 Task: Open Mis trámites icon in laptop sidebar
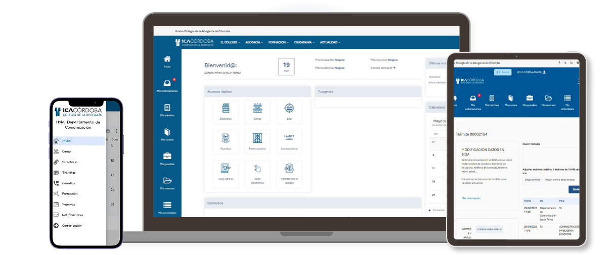(167, 108)
